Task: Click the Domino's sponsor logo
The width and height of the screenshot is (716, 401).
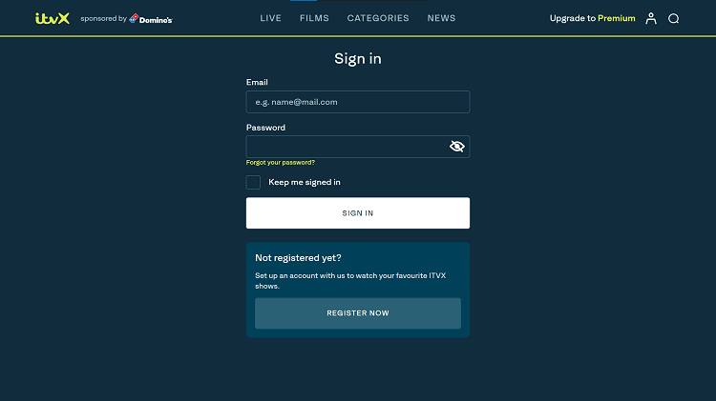Action: tap(151, 19)
